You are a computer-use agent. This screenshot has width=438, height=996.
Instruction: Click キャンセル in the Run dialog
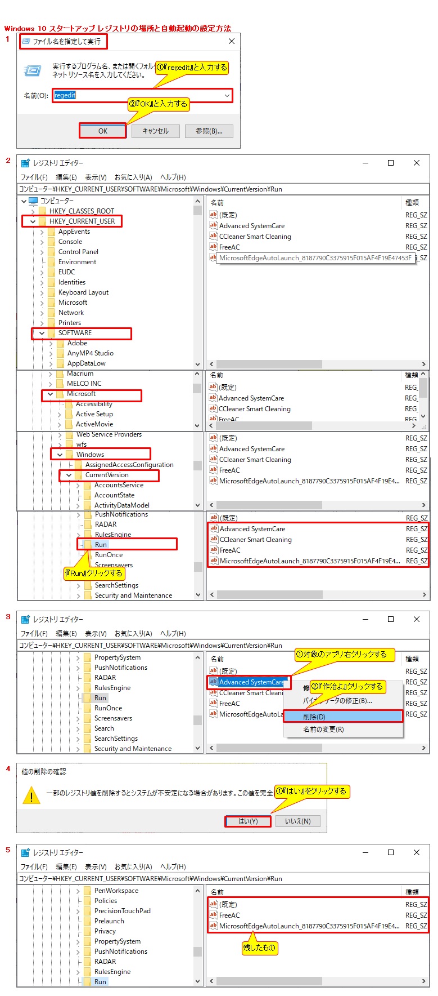click(156, 131)
